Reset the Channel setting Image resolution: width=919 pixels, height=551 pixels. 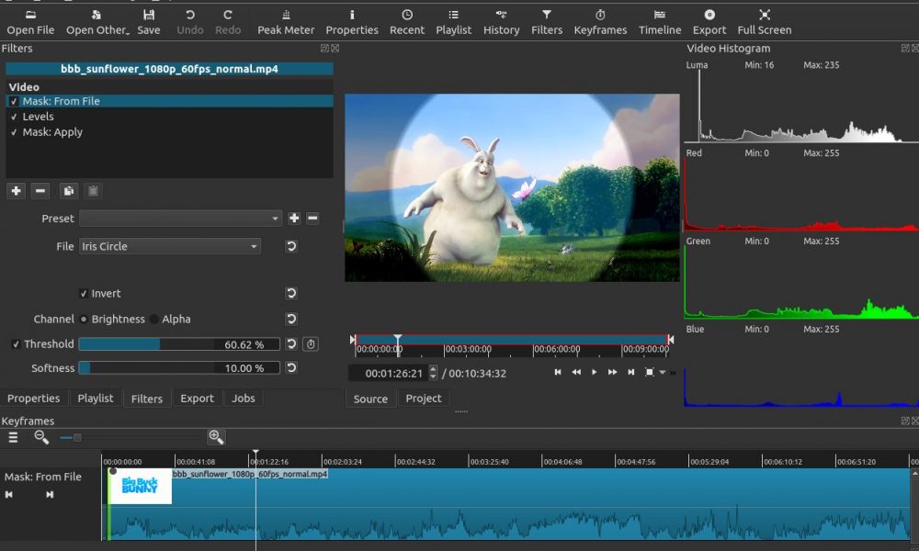(291, 320)
